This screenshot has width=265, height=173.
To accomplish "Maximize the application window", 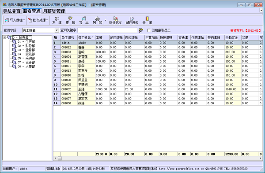I will click(x=250, y=5).
